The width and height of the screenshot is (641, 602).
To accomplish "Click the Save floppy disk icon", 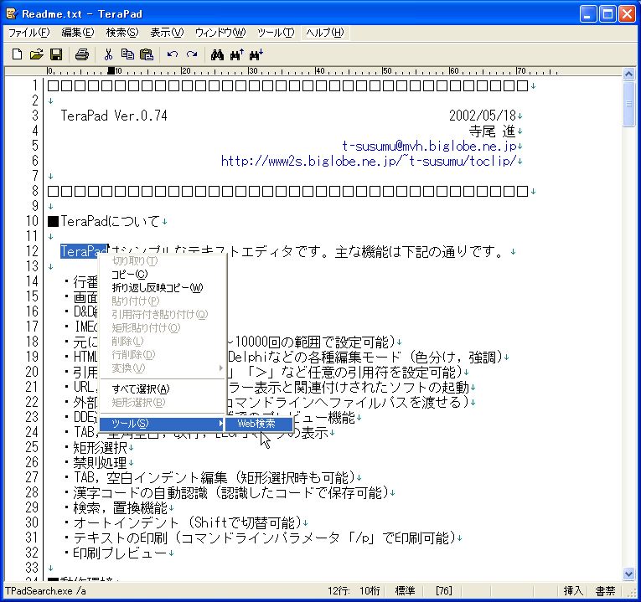I will click(x=55, y=54).
